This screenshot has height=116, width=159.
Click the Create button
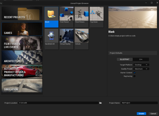pyautogui.click(x=141, y=114)
